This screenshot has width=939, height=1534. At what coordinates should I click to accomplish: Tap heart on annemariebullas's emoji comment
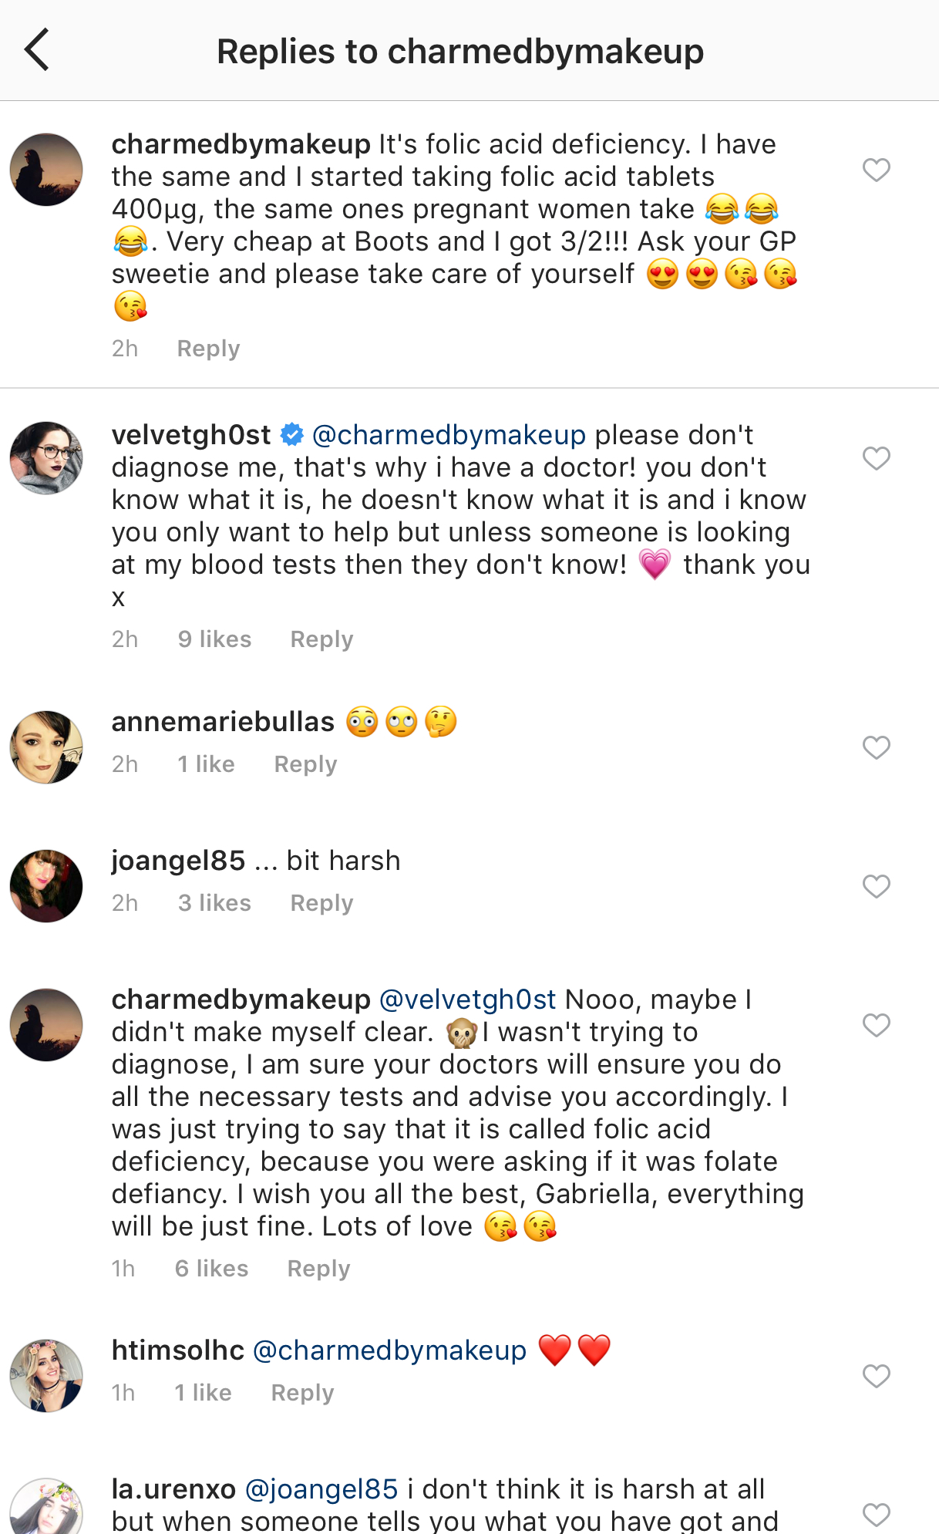click(x=876, y=747)
